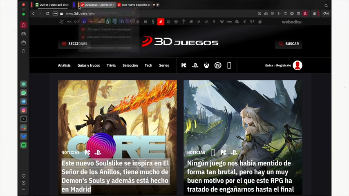
Task: Go forward to the next page
Action: pos(40,13)
